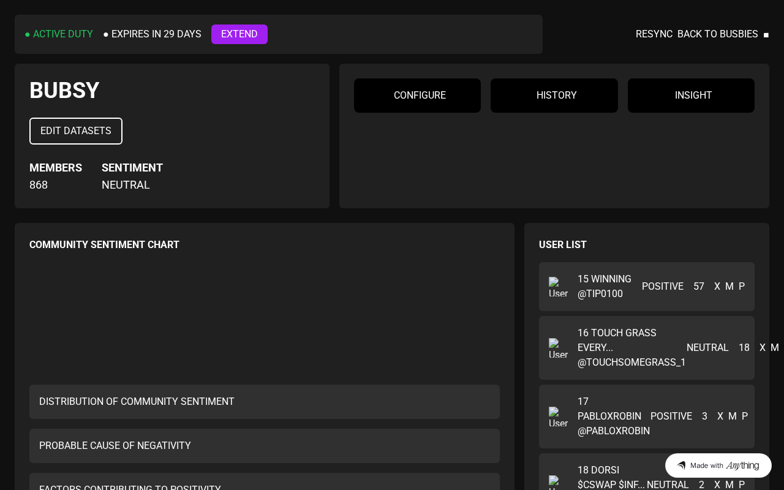
Task: Click the TIP0100 user avatar
Action: coord(558,287)
